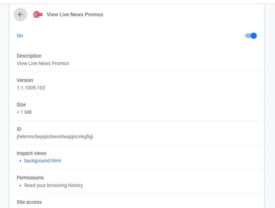This screenshot has width=275, height=208.
Task: Click the bullet before Read your browsing history
Action: click(x=20, y=186)
